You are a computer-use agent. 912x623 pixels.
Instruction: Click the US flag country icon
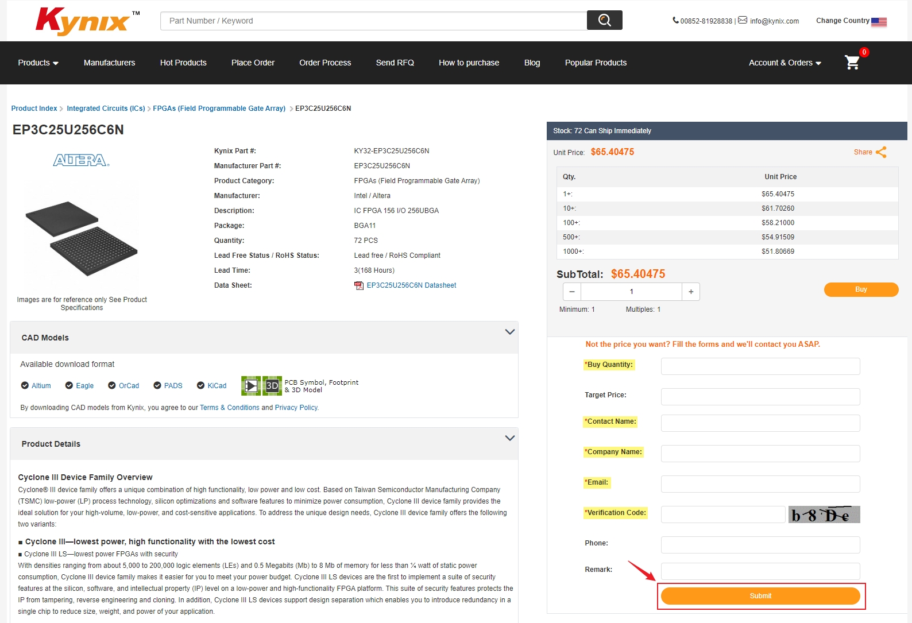click(x=879, y=22)
